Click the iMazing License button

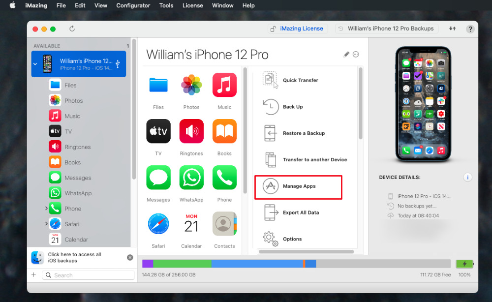298,29
